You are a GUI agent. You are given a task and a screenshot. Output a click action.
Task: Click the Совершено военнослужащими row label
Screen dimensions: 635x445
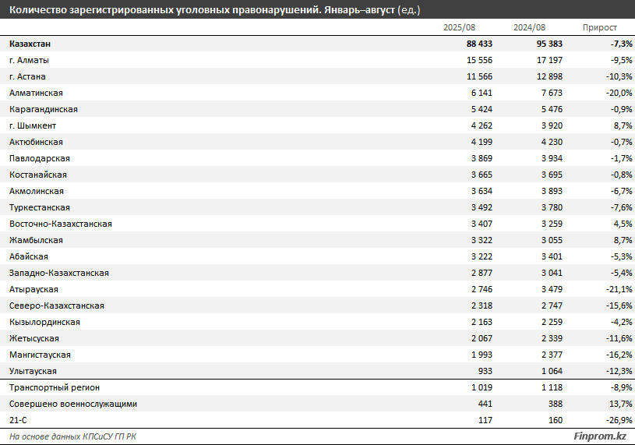tap(73, 404)
